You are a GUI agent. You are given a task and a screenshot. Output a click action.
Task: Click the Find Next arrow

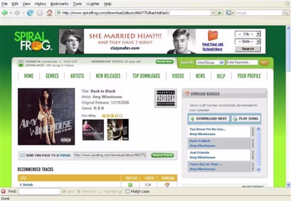[64, 191]
